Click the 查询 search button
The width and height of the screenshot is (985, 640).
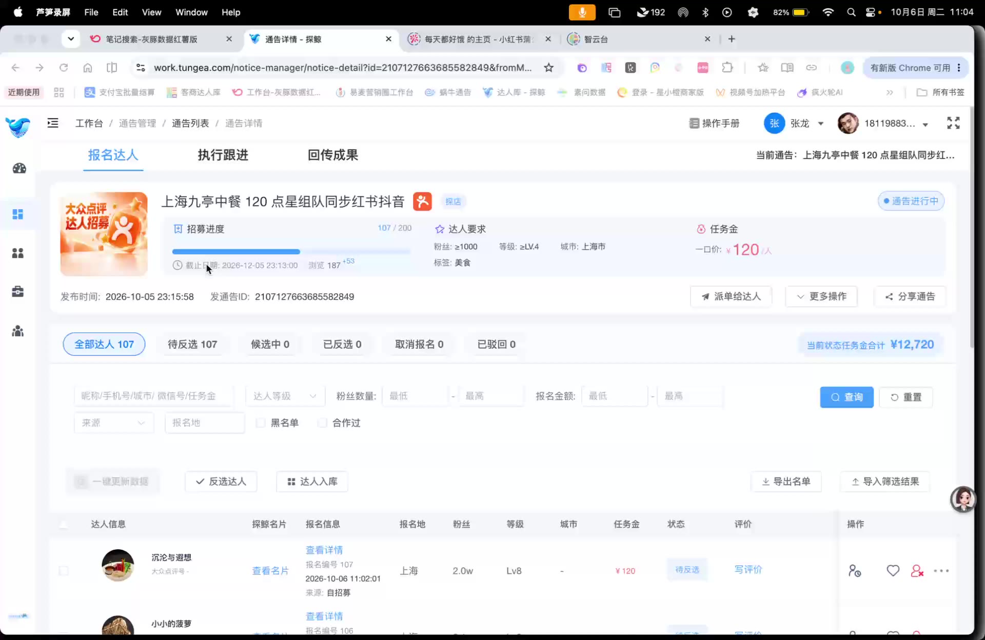(x=846, y=397)
